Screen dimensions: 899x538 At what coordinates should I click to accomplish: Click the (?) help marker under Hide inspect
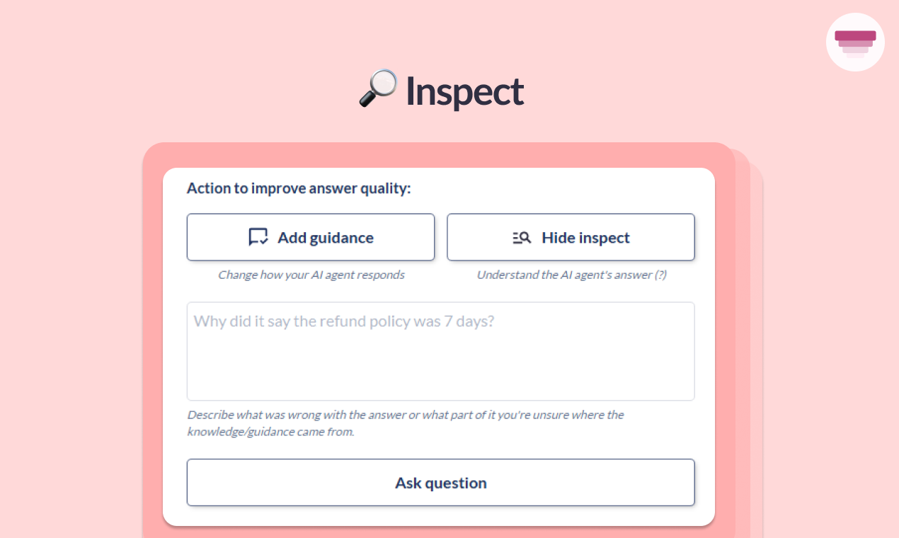point(660,275)
